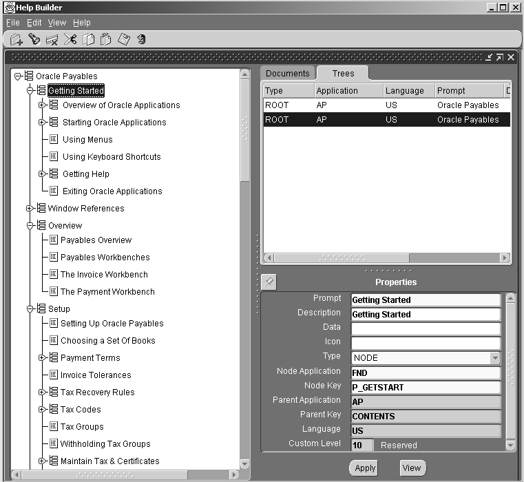Screen dimensions: 524x482
Task: Select the Trees tab
Action: coord(343,73)
